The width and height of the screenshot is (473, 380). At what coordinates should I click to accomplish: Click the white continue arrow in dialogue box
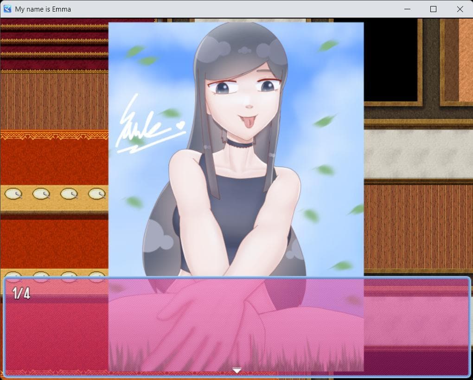point(237,371)
